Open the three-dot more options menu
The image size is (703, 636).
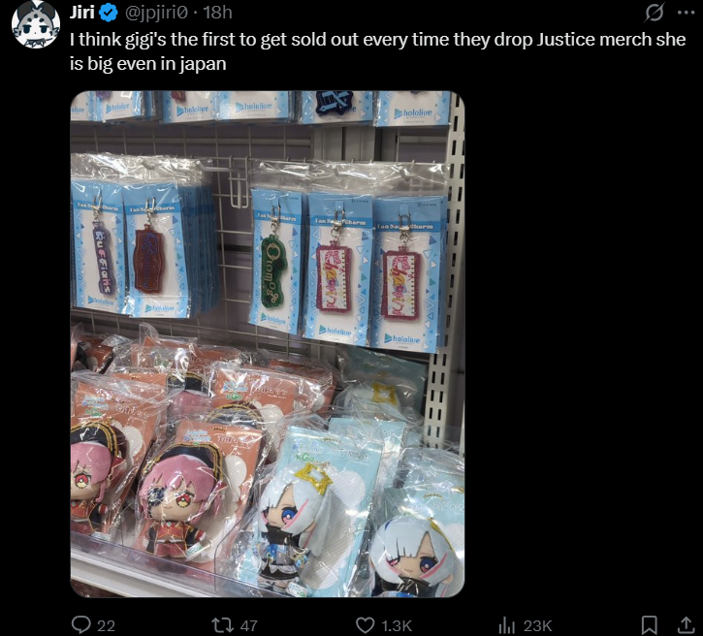point(686,13)
